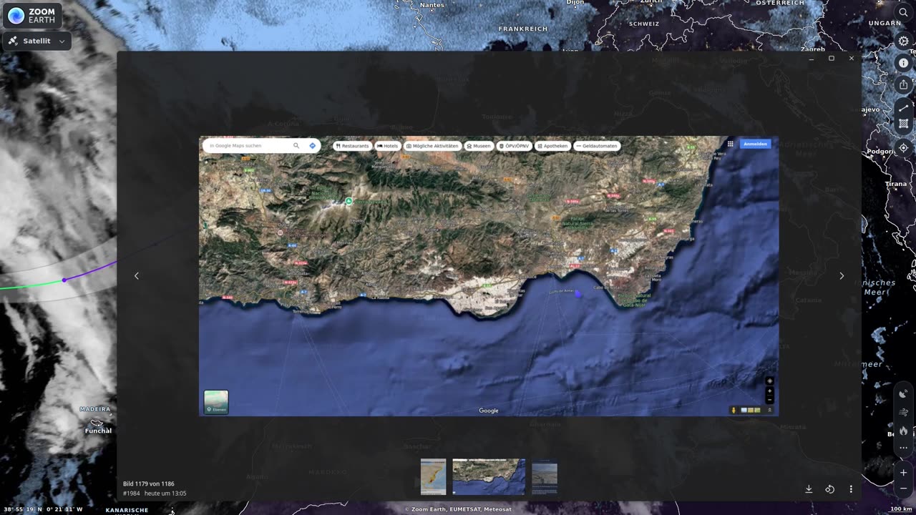916x515 pixels.
Task: Click the yellow Street View pegman
Action: 734,410
